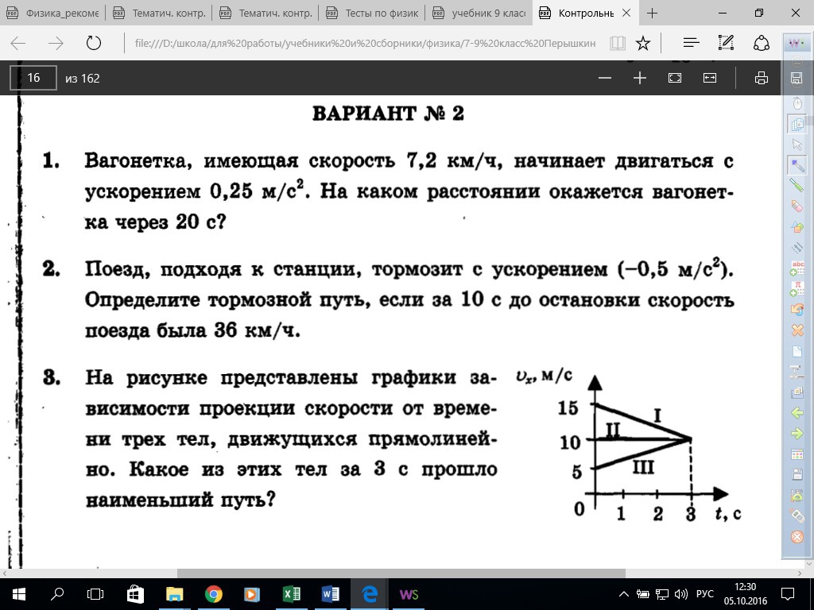The image size is (814, 610).
Task: Open clock showing 12:30
Action: [x=745, y=594]
